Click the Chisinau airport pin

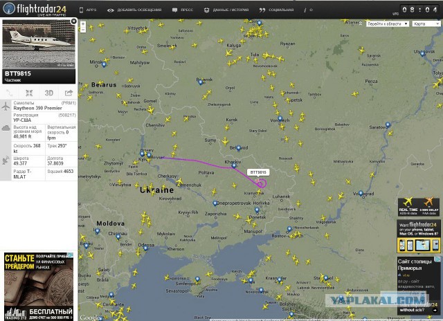point(118,237)
